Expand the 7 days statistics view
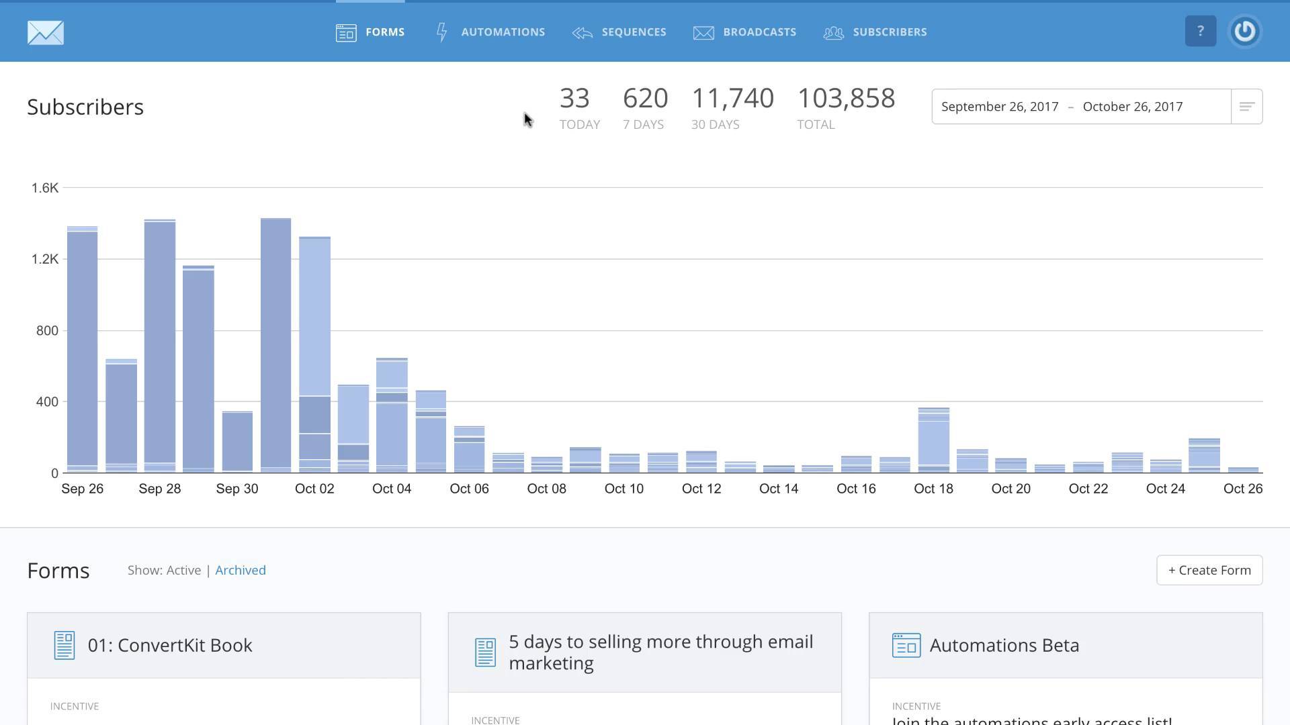Viewport: 1290px width, 725px height. [x=644, y=107]
